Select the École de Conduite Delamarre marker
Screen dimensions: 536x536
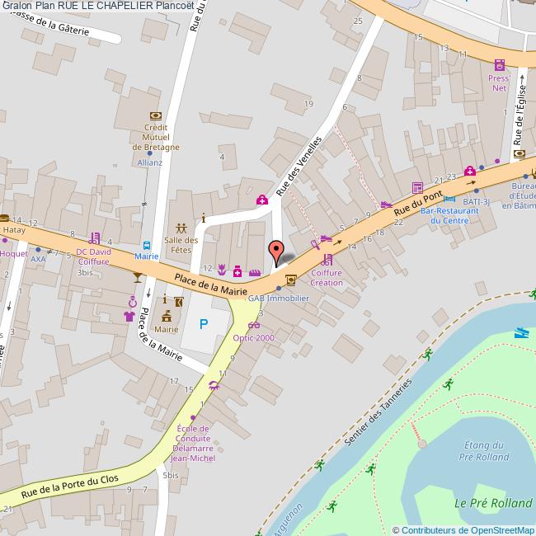pyautogui.click(x=193, y=418)
